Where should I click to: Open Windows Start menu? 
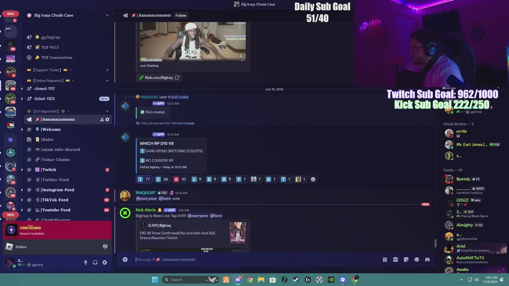point(155,280)
